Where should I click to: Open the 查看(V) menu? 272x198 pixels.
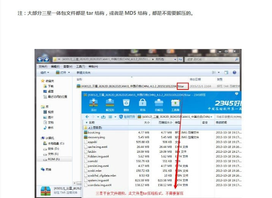[x=68, y=66]
